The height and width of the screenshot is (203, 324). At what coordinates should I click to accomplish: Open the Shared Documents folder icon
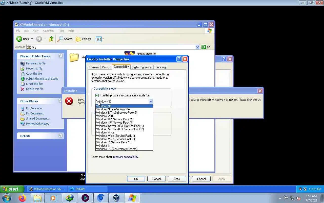[x=23, y=119]
